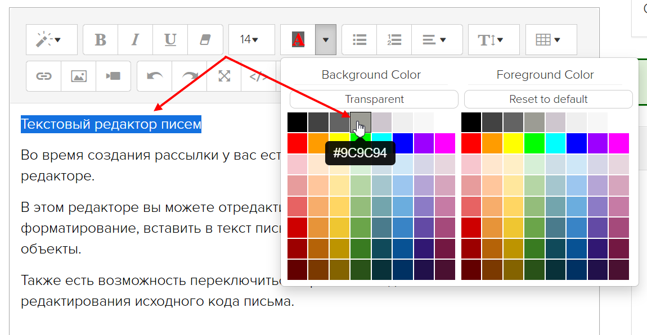
Task: Click the redo arrow icon
Action: coord(190,76)
